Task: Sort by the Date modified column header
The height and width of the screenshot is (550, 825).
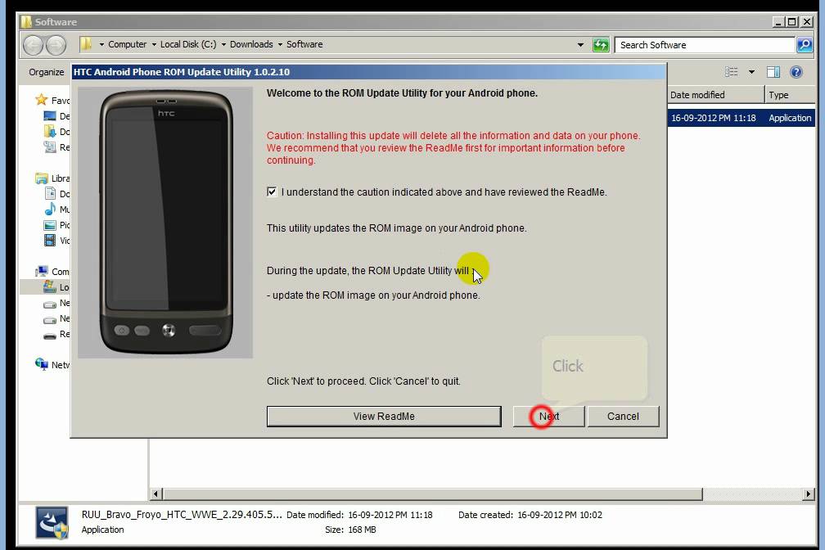Action: pyautogui.click(x=715, y=95)
